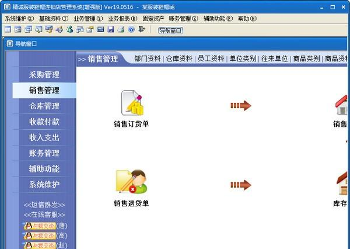Click the floppy disk save icon

(111, 29)
